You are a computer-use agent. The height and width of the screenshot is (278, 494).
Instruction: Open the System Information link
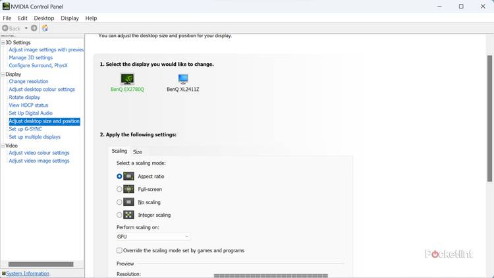(x=27, y=273)
